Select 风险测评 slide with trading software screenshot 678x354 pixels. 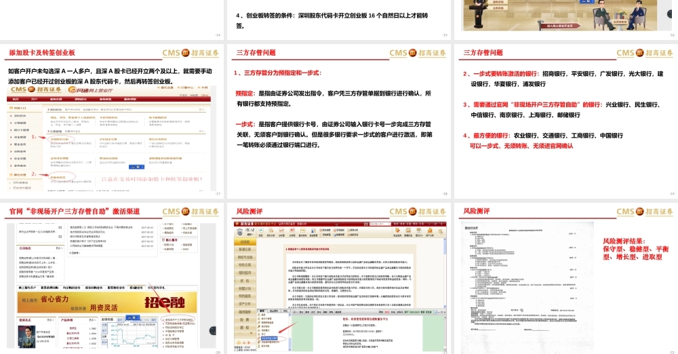(x=338, y=278)
